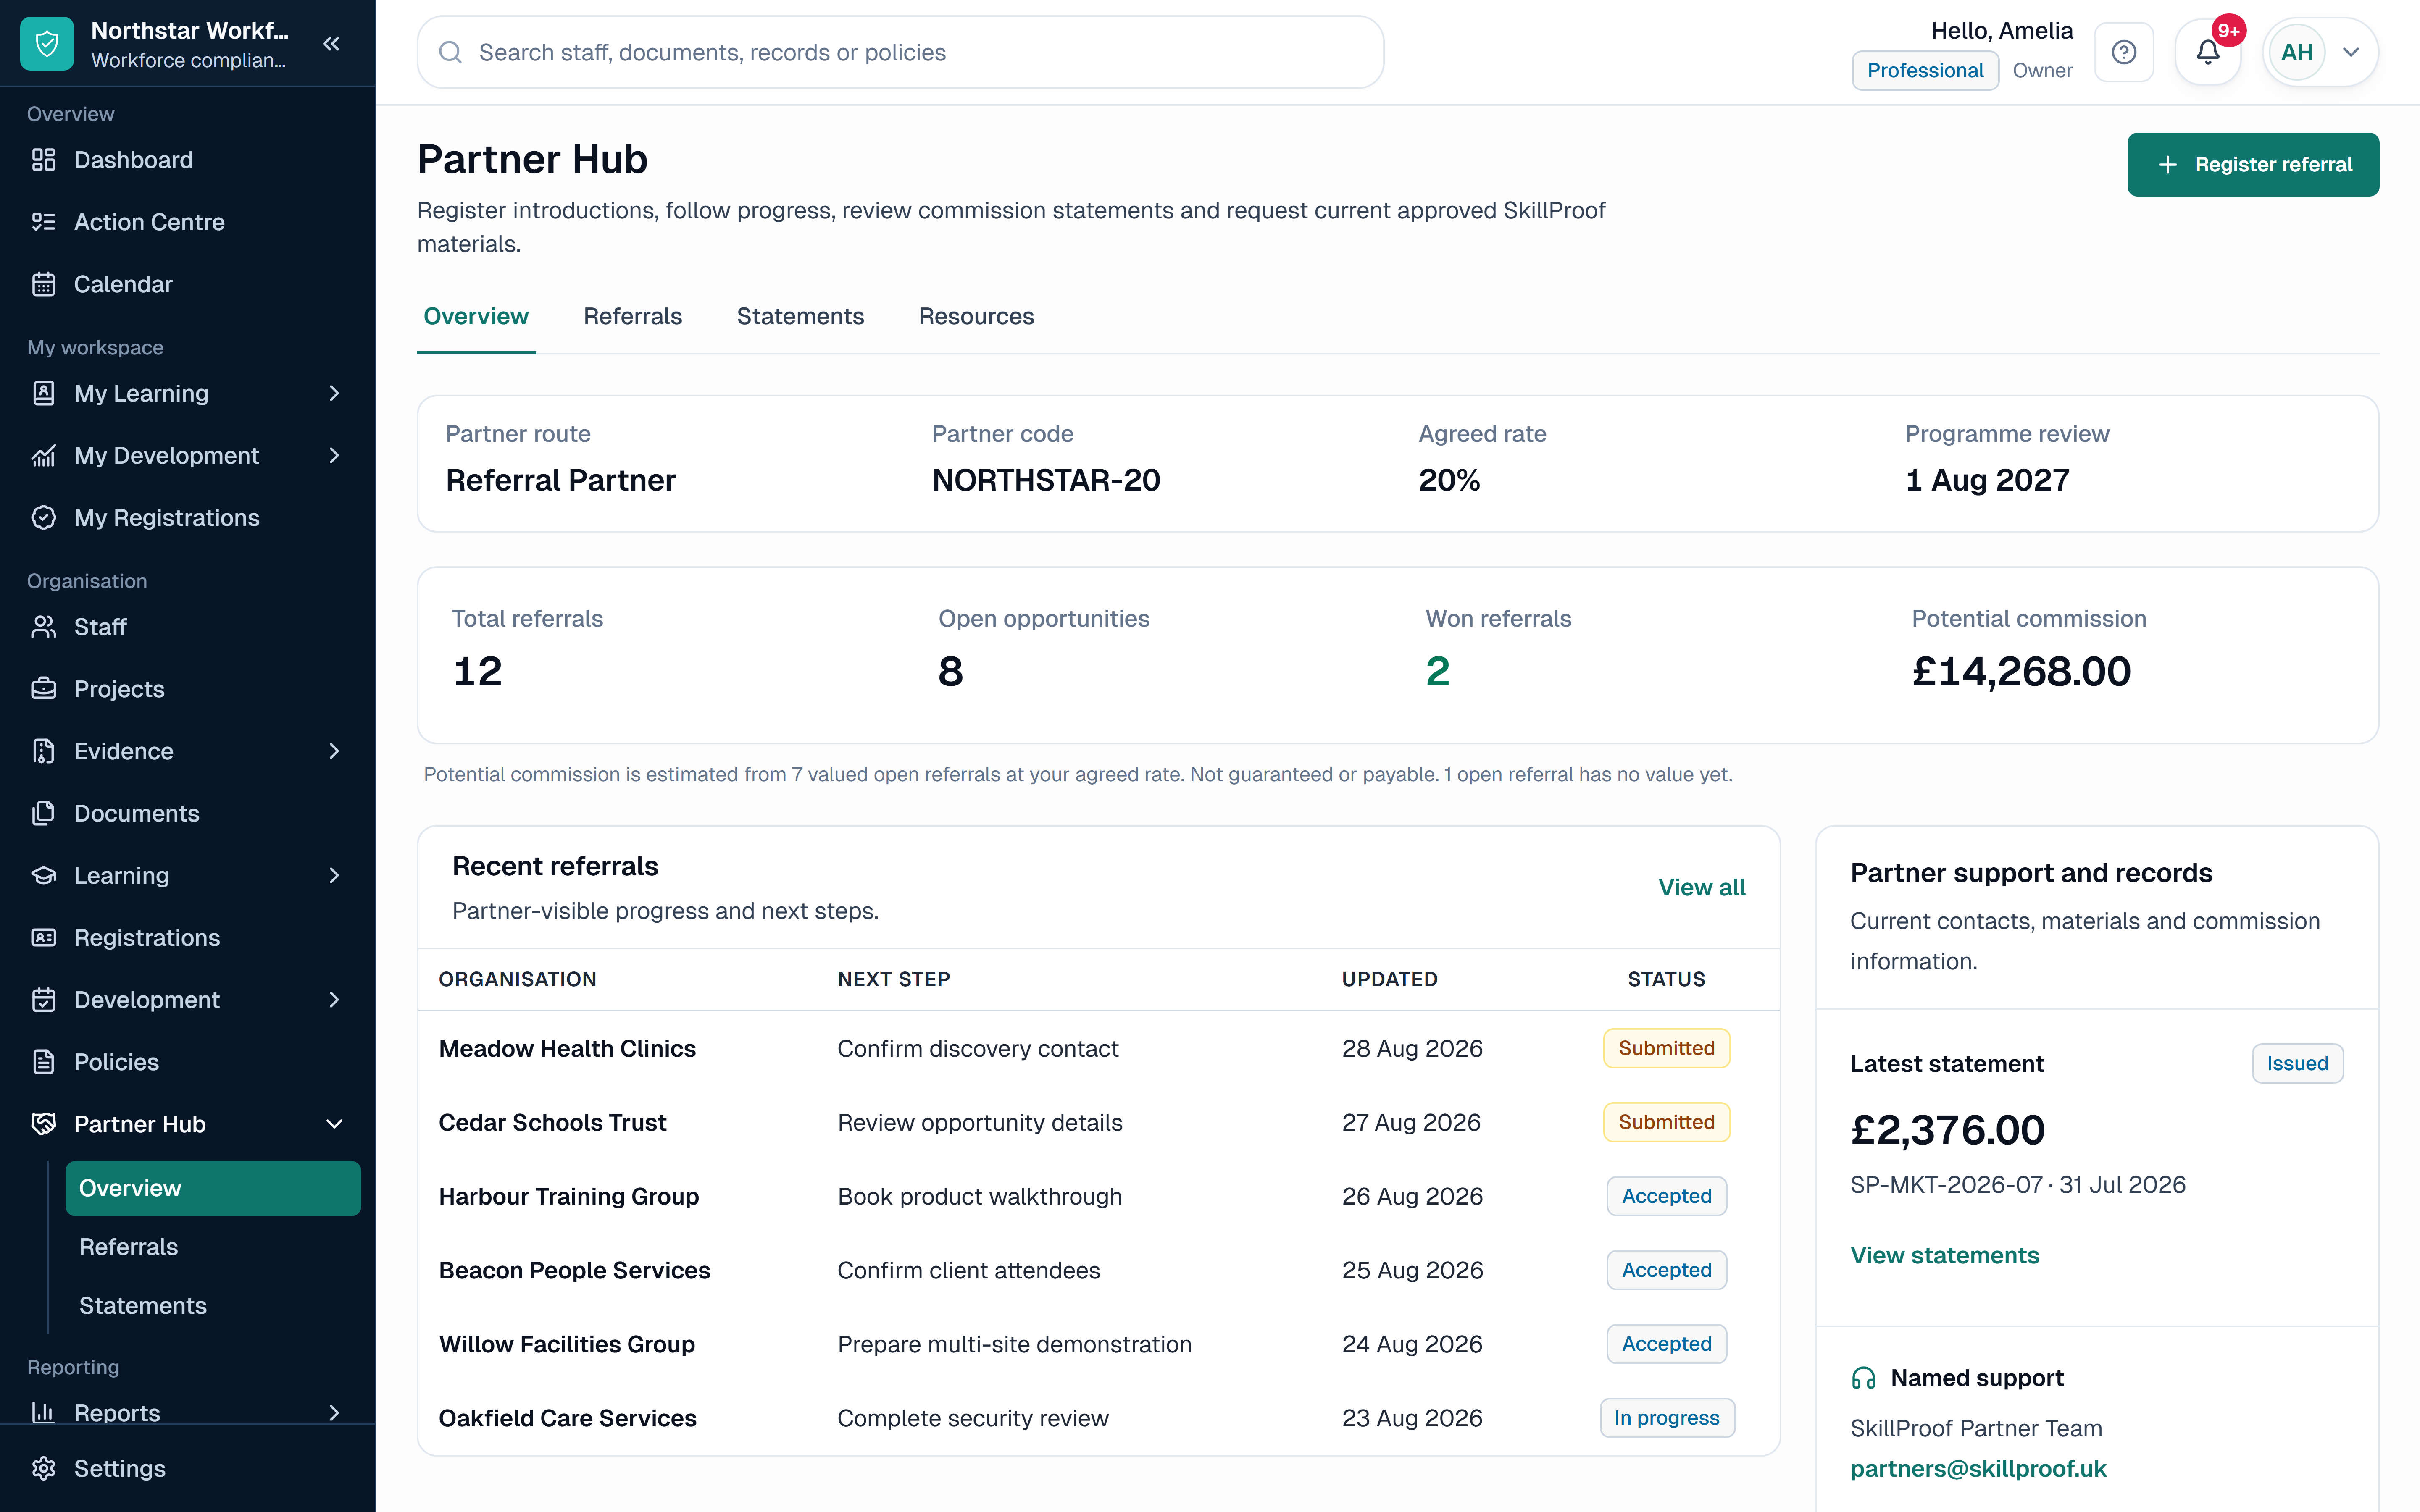Click the My Registrations badge icon
This screenshot has width=2420, height=1512.
(x=43, y=518)
